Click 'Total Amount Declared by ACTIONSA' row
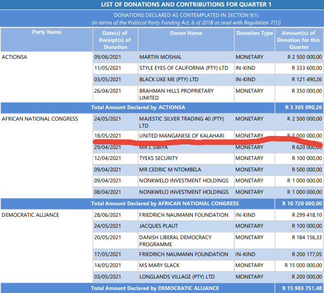324x293 pixels. pyautogui.click(x=138, y=108)
